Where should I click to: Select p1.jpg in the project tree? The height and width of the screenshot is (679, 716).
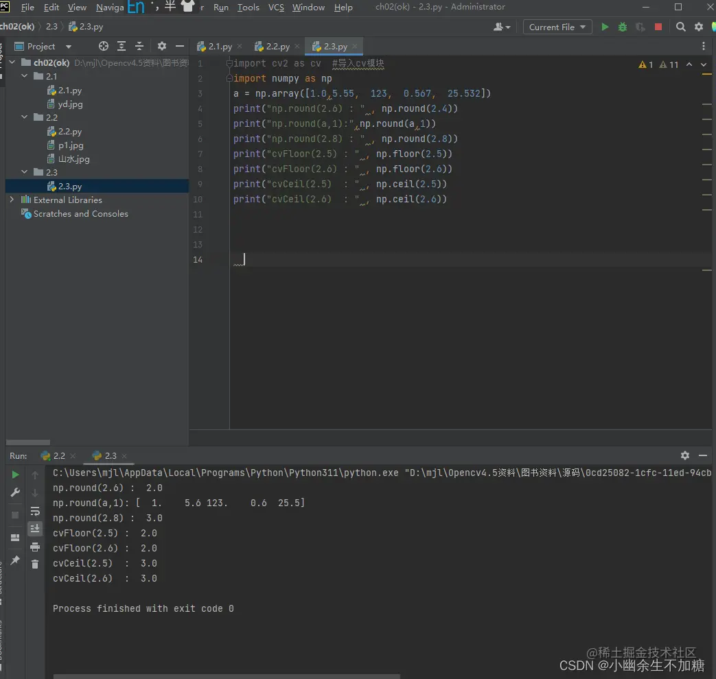pyautogui.click(x=70, y=145)
